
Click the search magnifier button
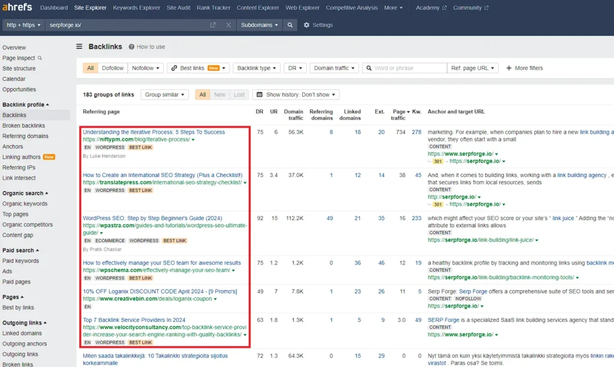pyautogui.click(x=290, y=25)
